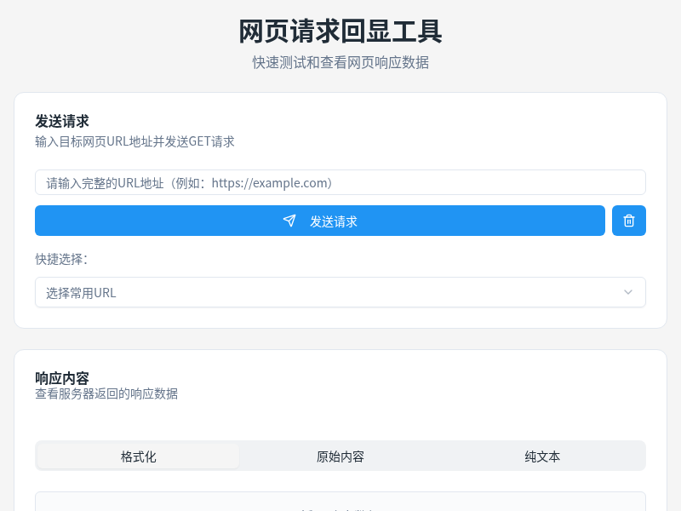
Task: Switch to the 格式化 tab
Action: pyautogui.click(x=137, y=456)
